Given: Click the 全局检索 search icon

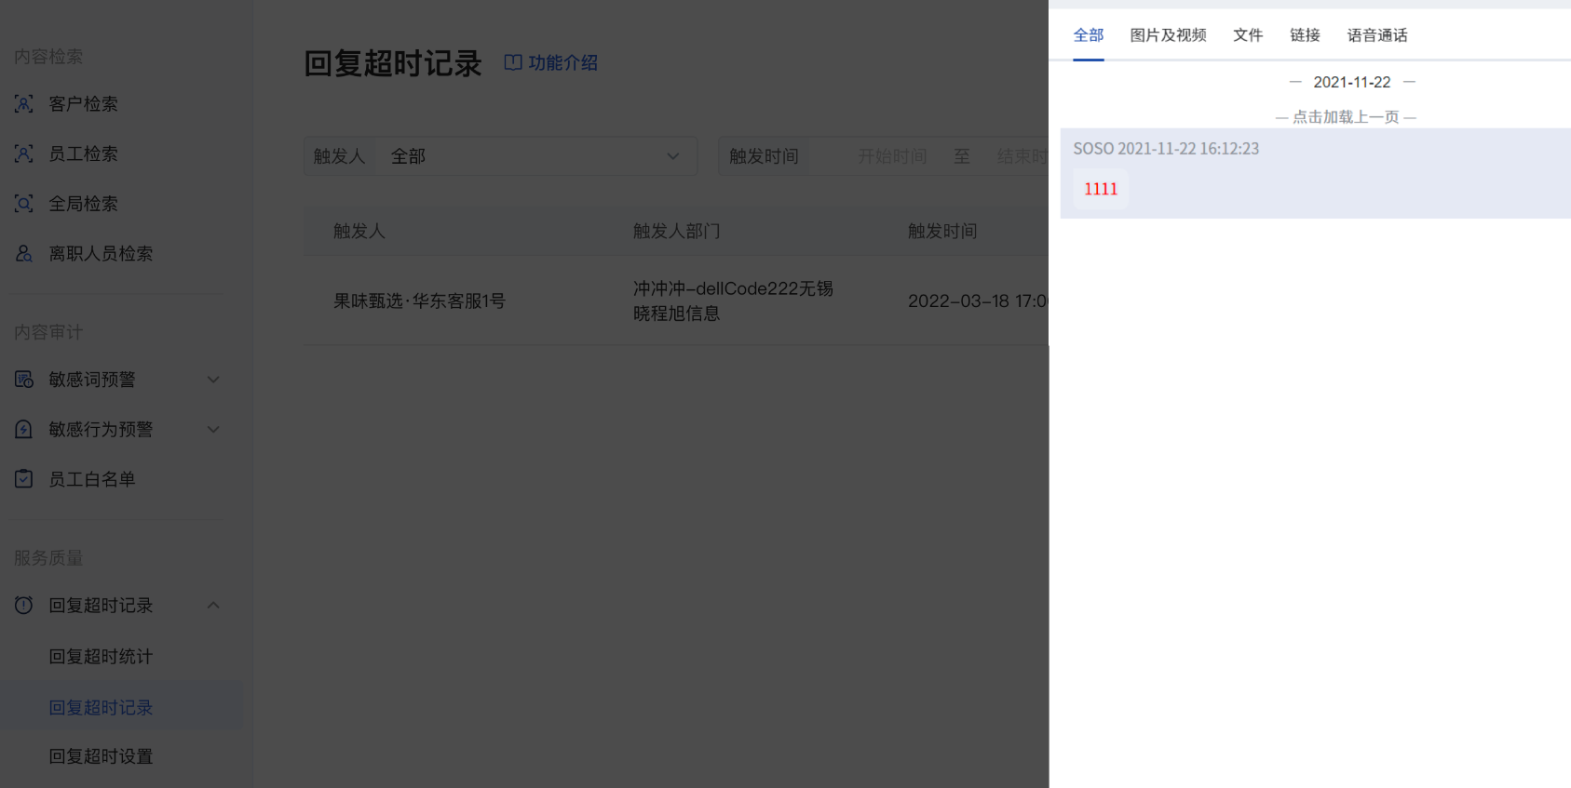Looking at the screenshot, I should click(x=24, y=204).
